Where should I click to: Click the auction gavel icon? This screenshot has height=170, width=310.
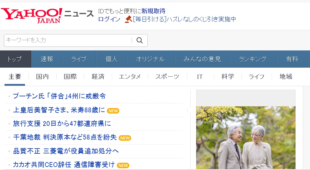pos(128,19)
